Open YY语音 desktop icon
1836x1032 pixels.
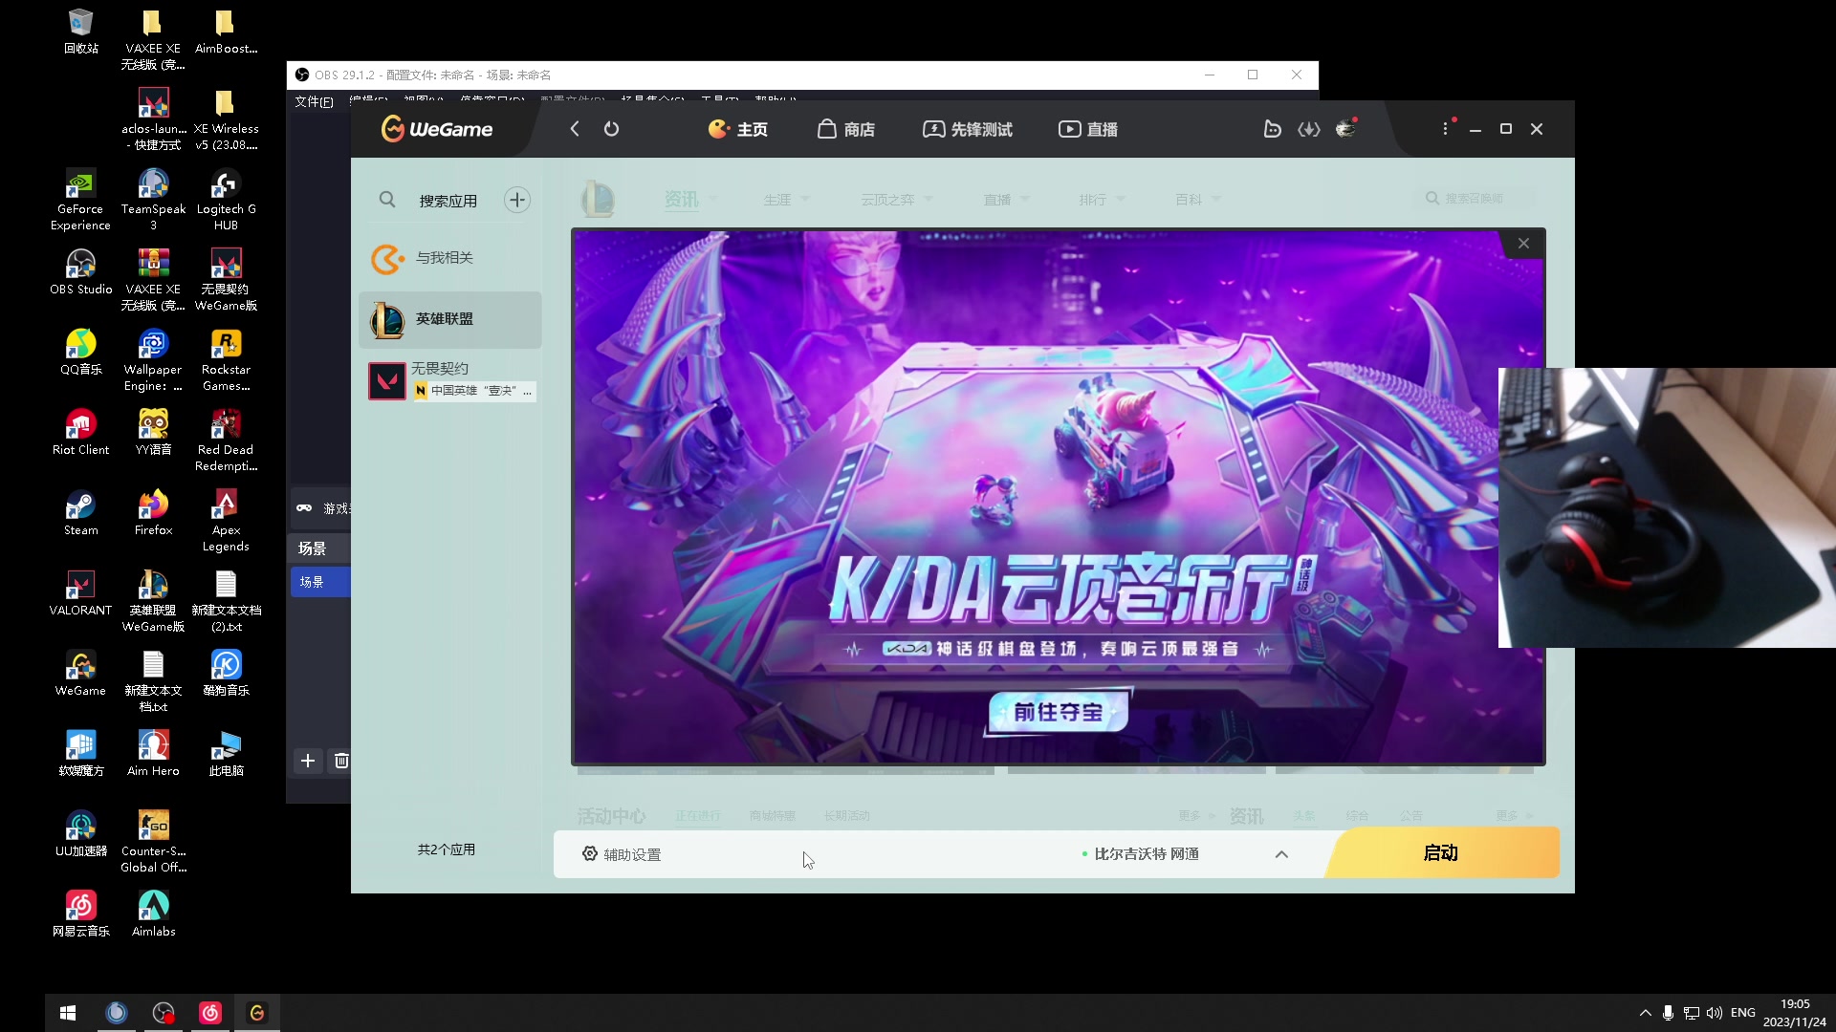click(153, 433)
